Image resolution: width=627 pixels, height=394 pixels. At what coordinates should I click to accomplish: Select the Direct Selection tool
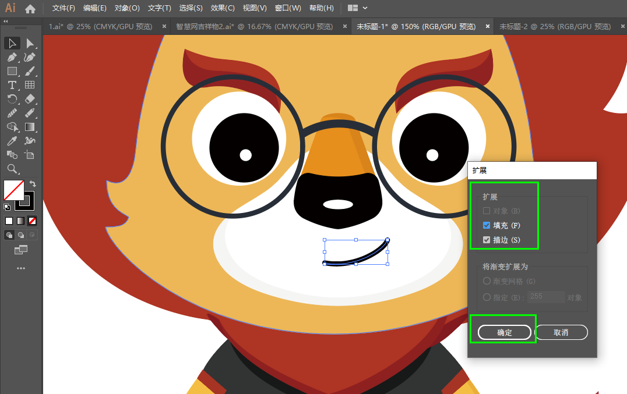pyautogui.click(x=30, y=43)
